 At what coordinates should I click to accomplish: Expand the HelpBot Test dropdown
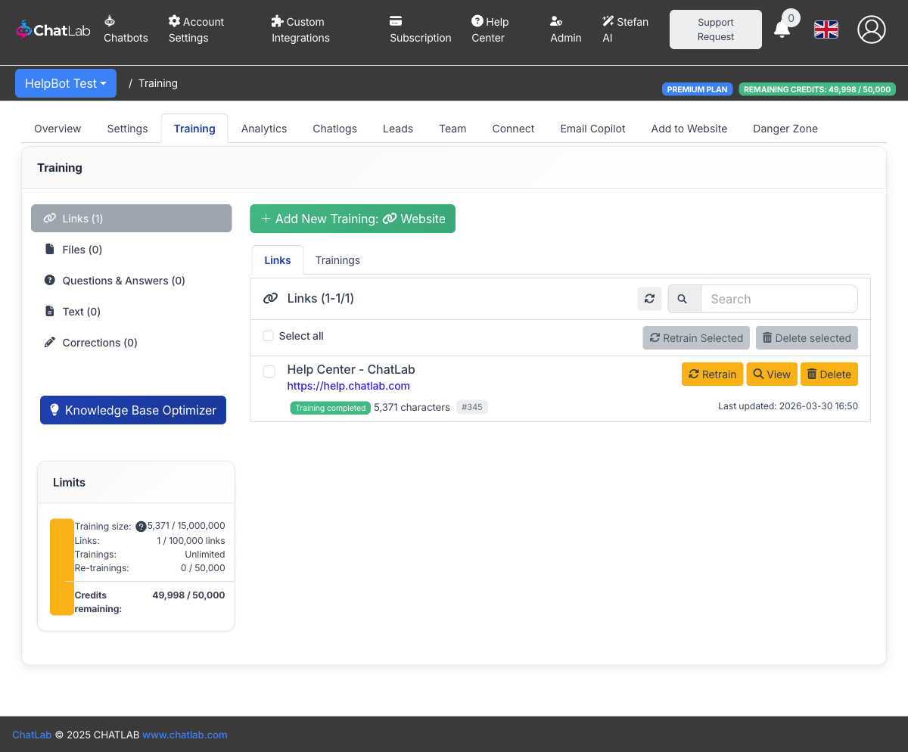66,83
